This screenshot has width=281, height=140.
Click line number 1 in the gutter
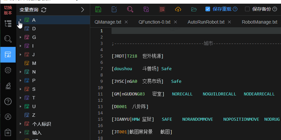tap(102, 31)
